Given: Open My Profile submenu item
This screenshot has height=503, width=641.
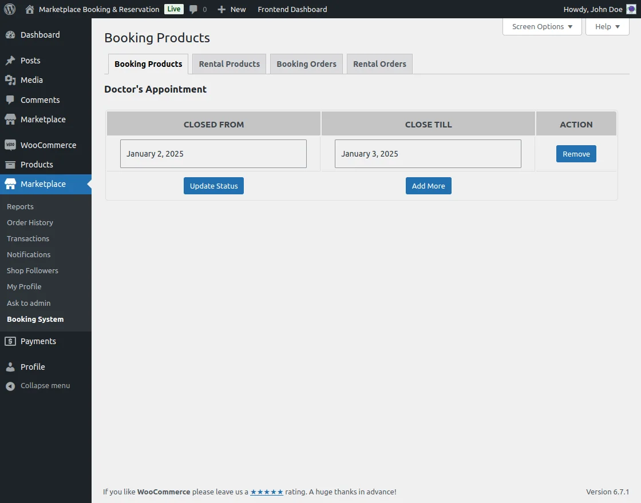Looking at the screenshot, I should [24, 286].
